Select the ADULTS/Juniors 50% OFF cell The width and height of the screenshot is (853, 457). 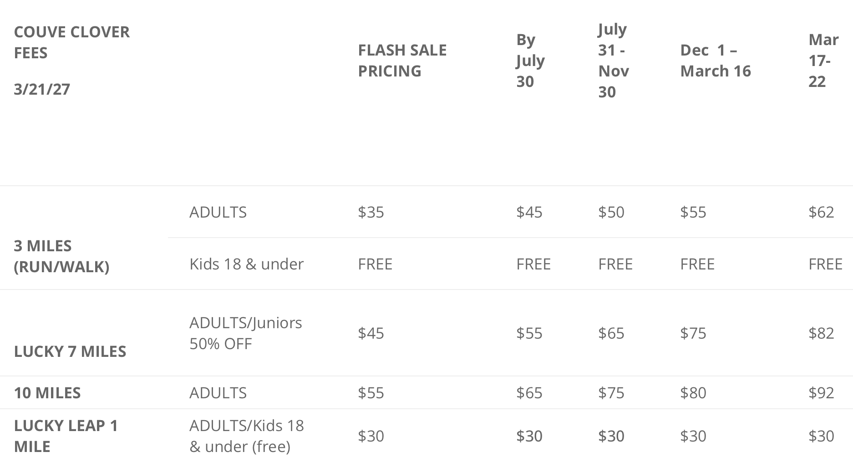[245, 333]
